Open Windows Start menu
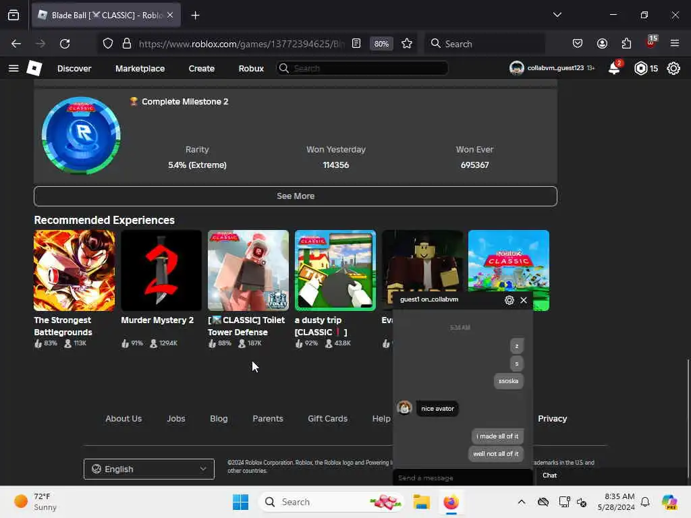Screen dimensions: 691x518 [x=241, y=502]
